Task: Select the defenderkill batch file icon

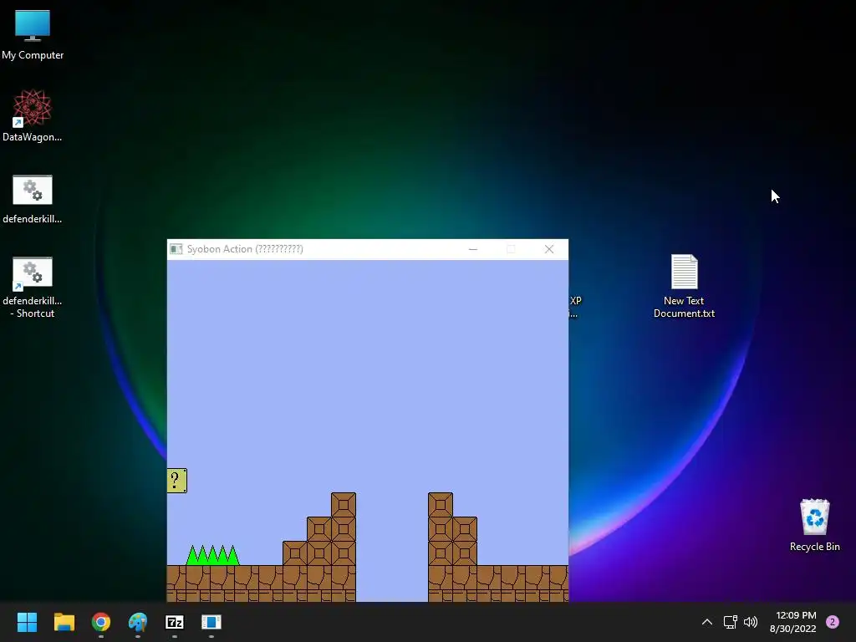Action: point(33,199)
